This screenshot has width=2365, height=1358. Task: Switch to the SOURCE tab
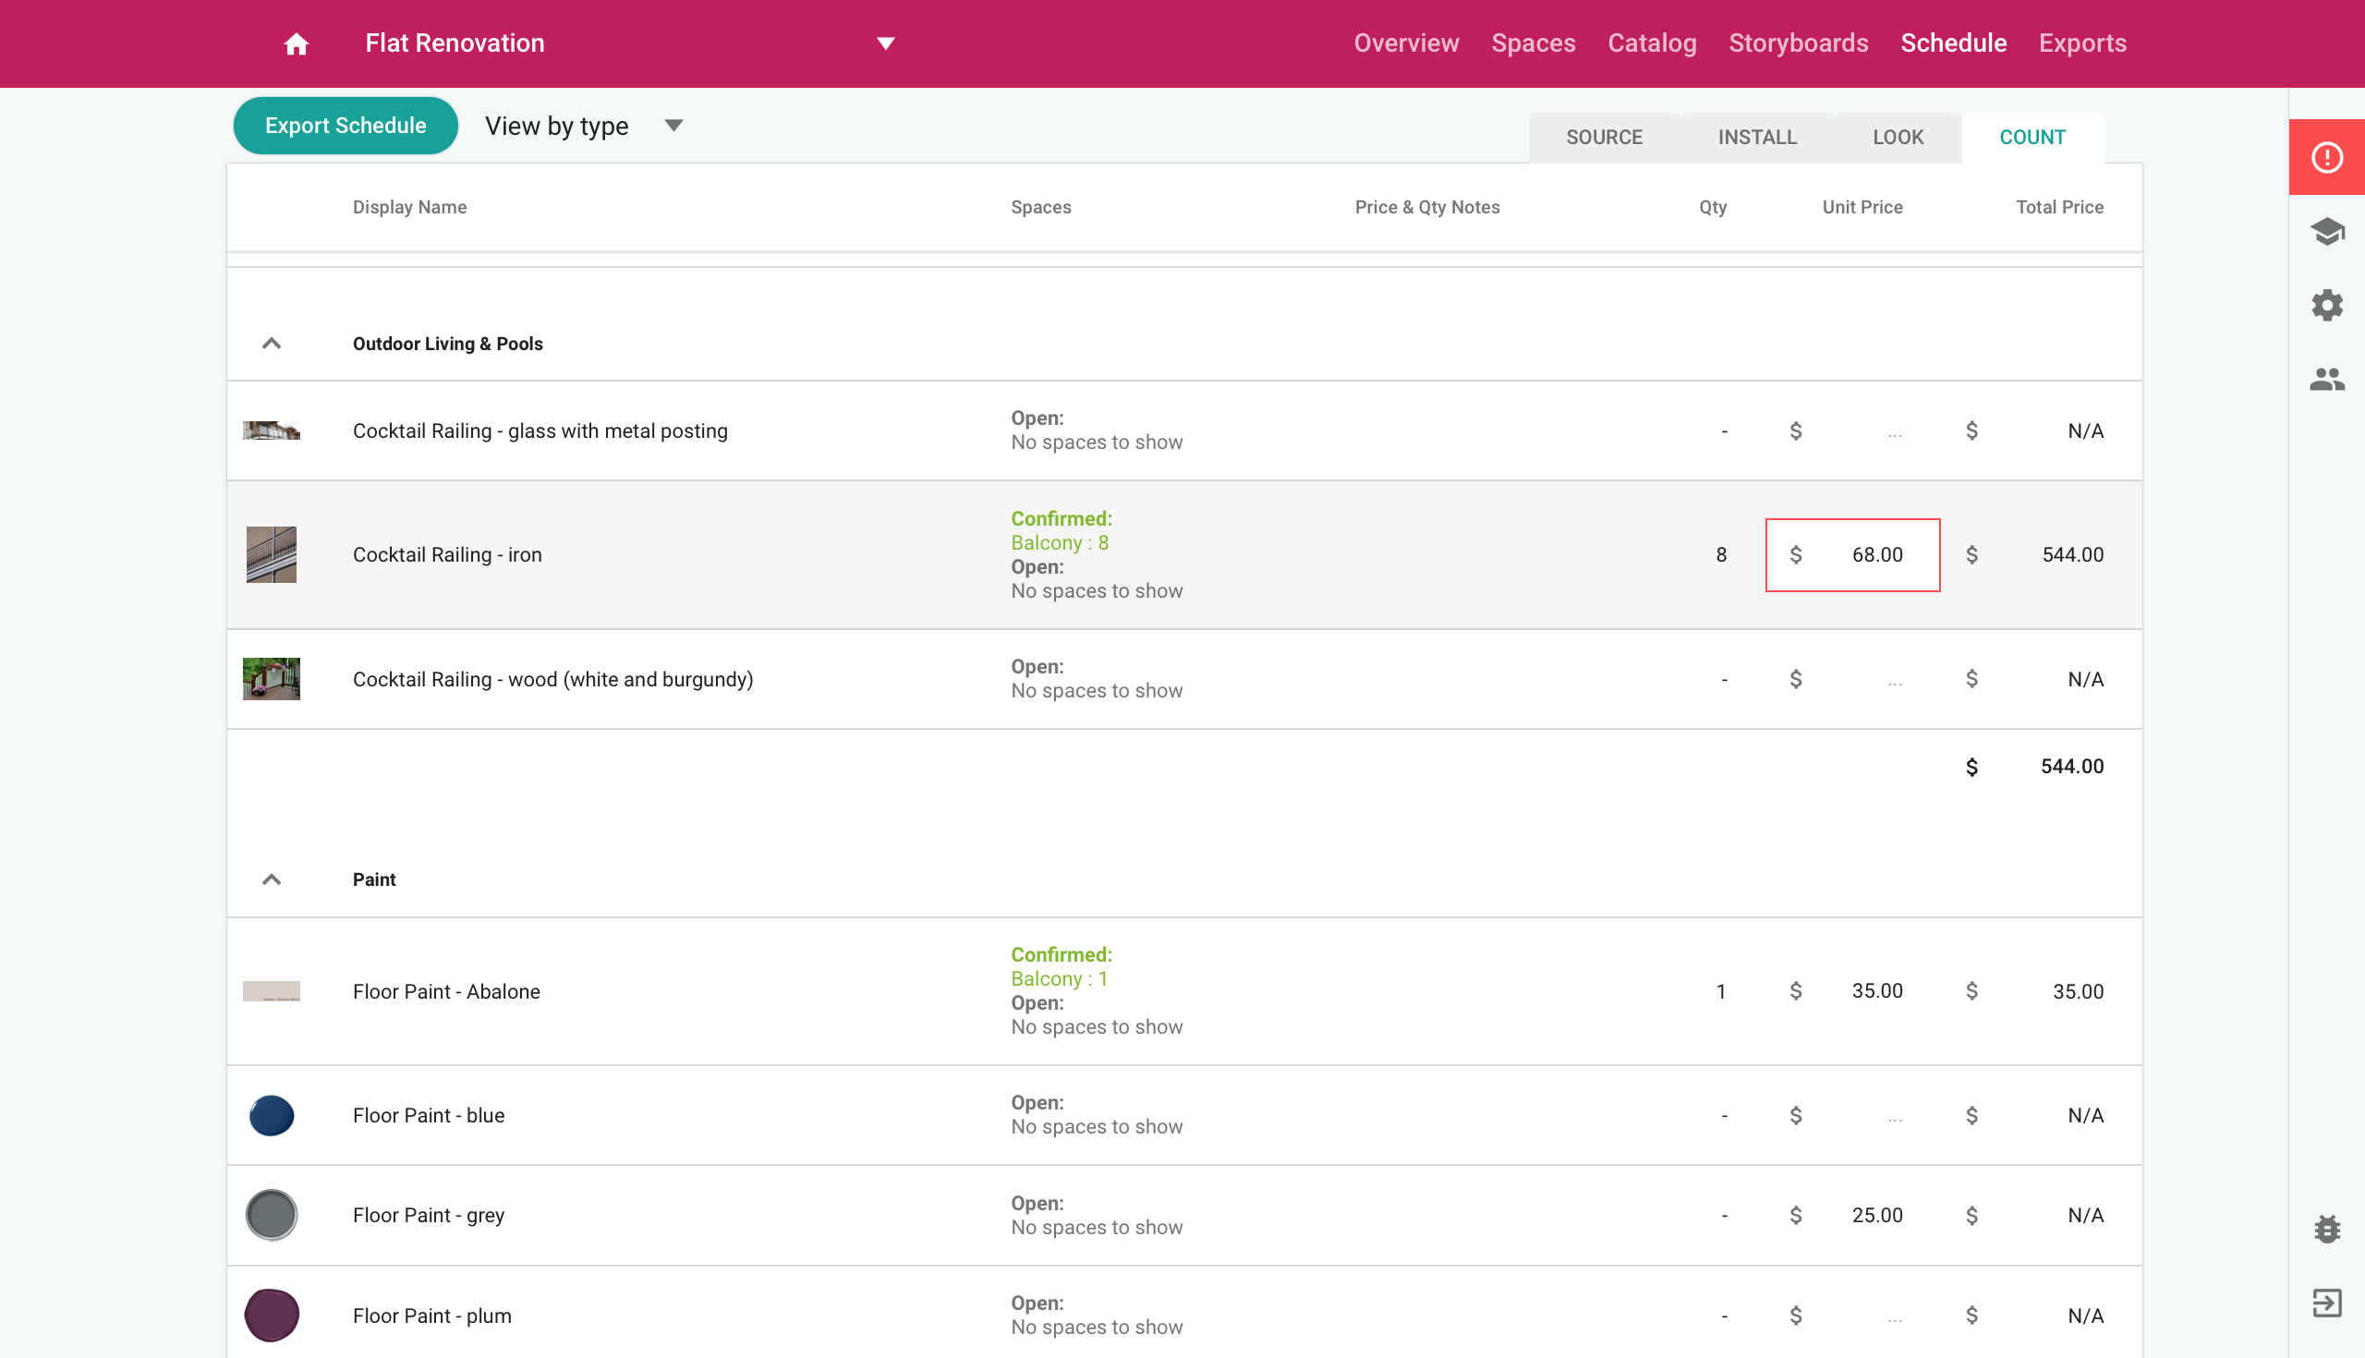pos(1603,137)
